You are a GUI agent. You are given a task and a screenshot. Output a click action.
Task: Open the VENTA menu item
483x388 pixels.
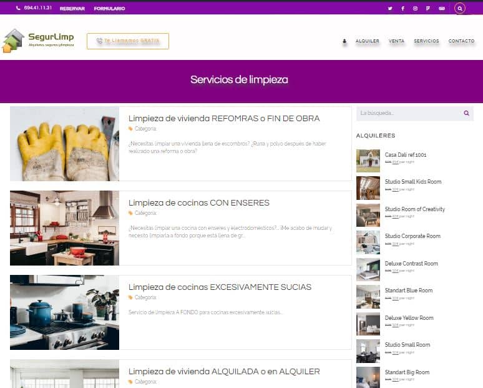tap(396, 41)
